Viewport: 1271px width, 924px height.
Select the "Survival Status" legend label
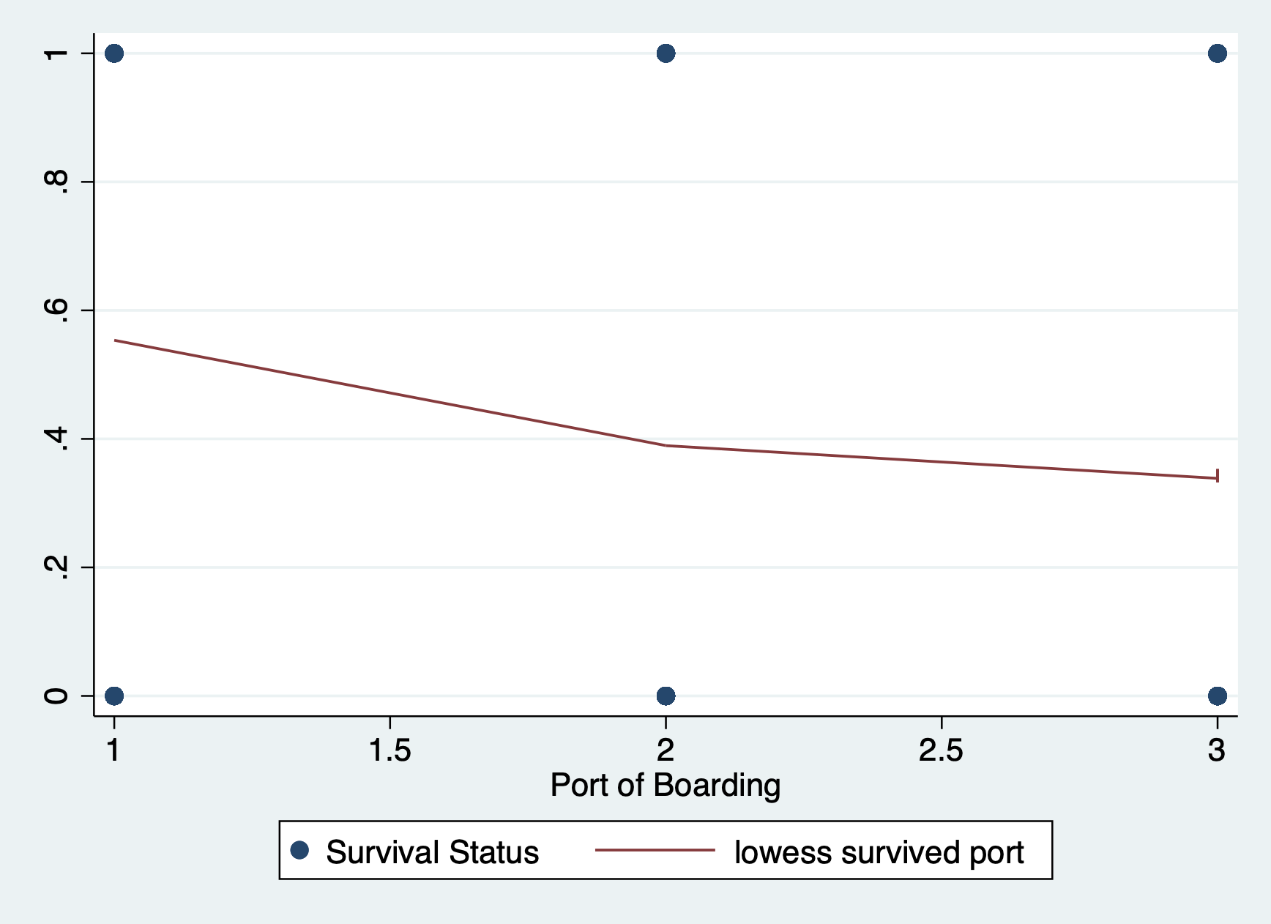[432, 852]
